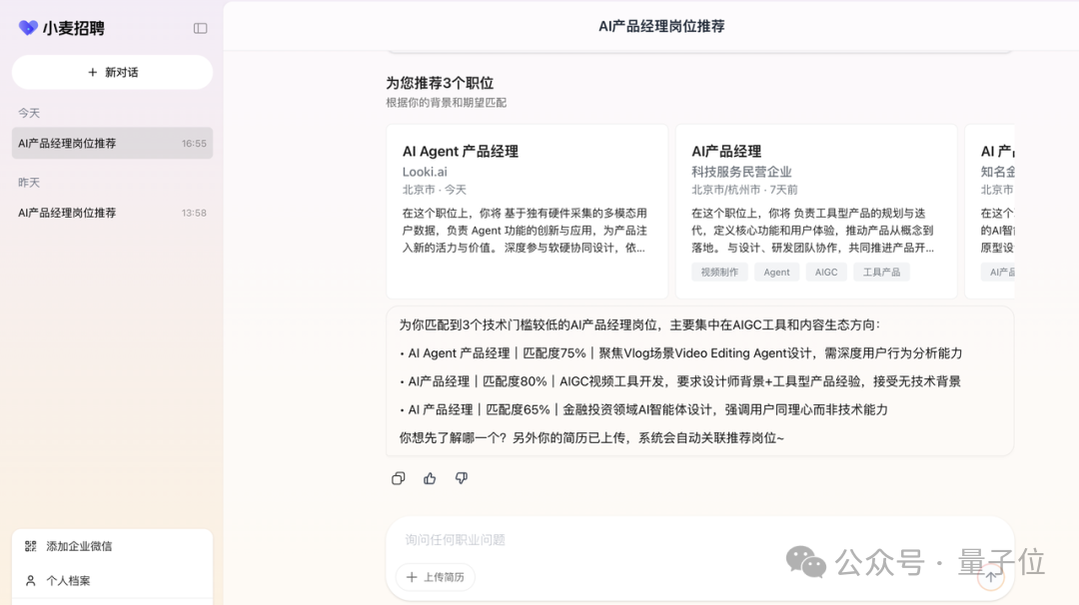Viewport: 1079px width, 605px height.
Task: Select the AIGC tag on job card
Action: pyautogui.click(x=826, y=273)
